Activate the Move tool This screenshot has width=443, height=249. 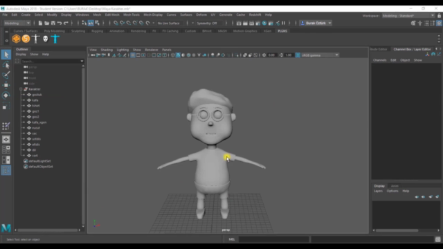coord(6,85)
